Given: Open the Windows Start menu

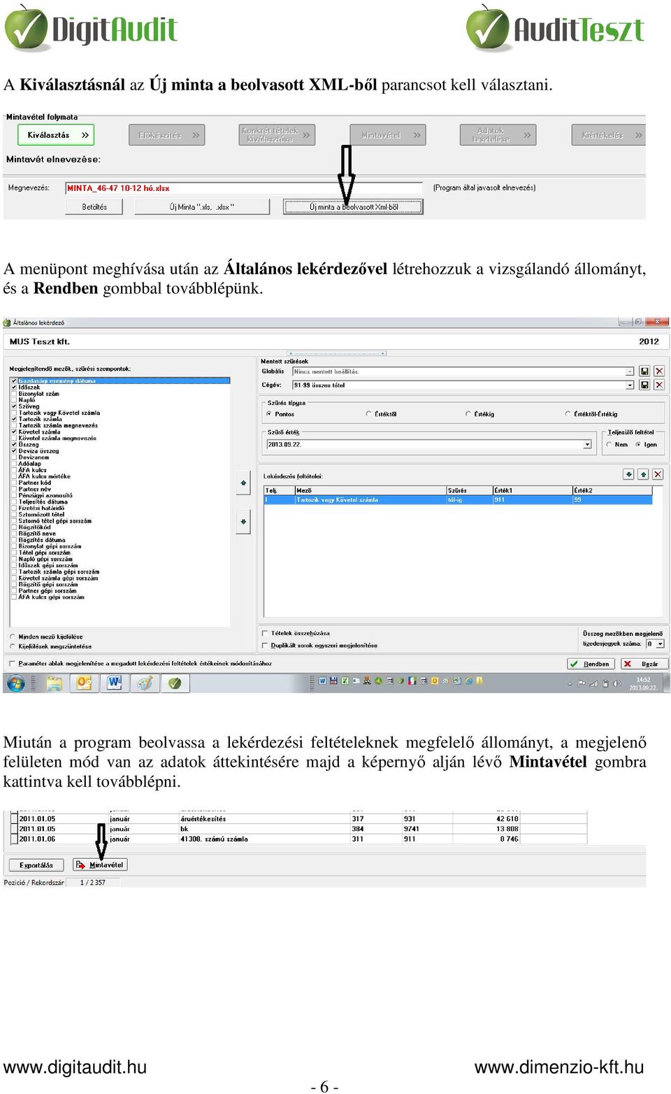Looking at the screenshot, I should [16, 683].
